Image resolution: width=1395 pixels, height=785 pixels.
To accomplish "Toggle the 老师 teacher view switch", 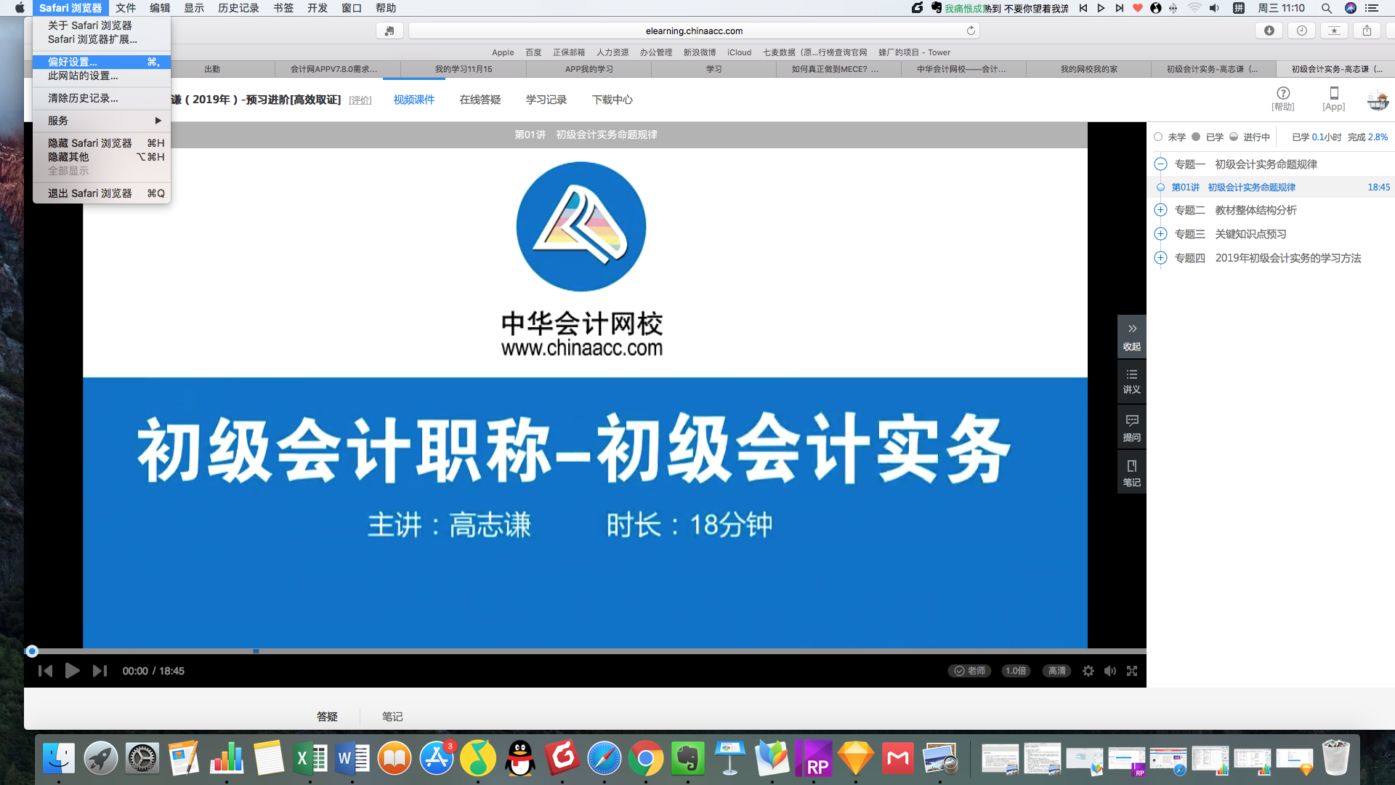I will click(x=969, y=671).
